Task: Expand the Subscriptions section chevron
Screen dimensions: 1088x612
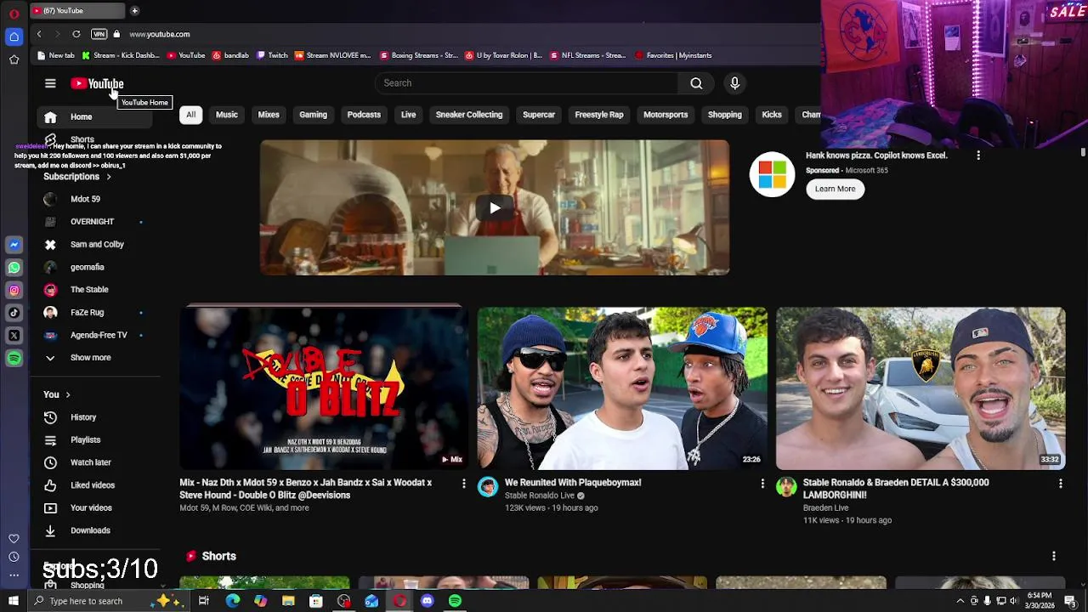Action: pos(109,177)
